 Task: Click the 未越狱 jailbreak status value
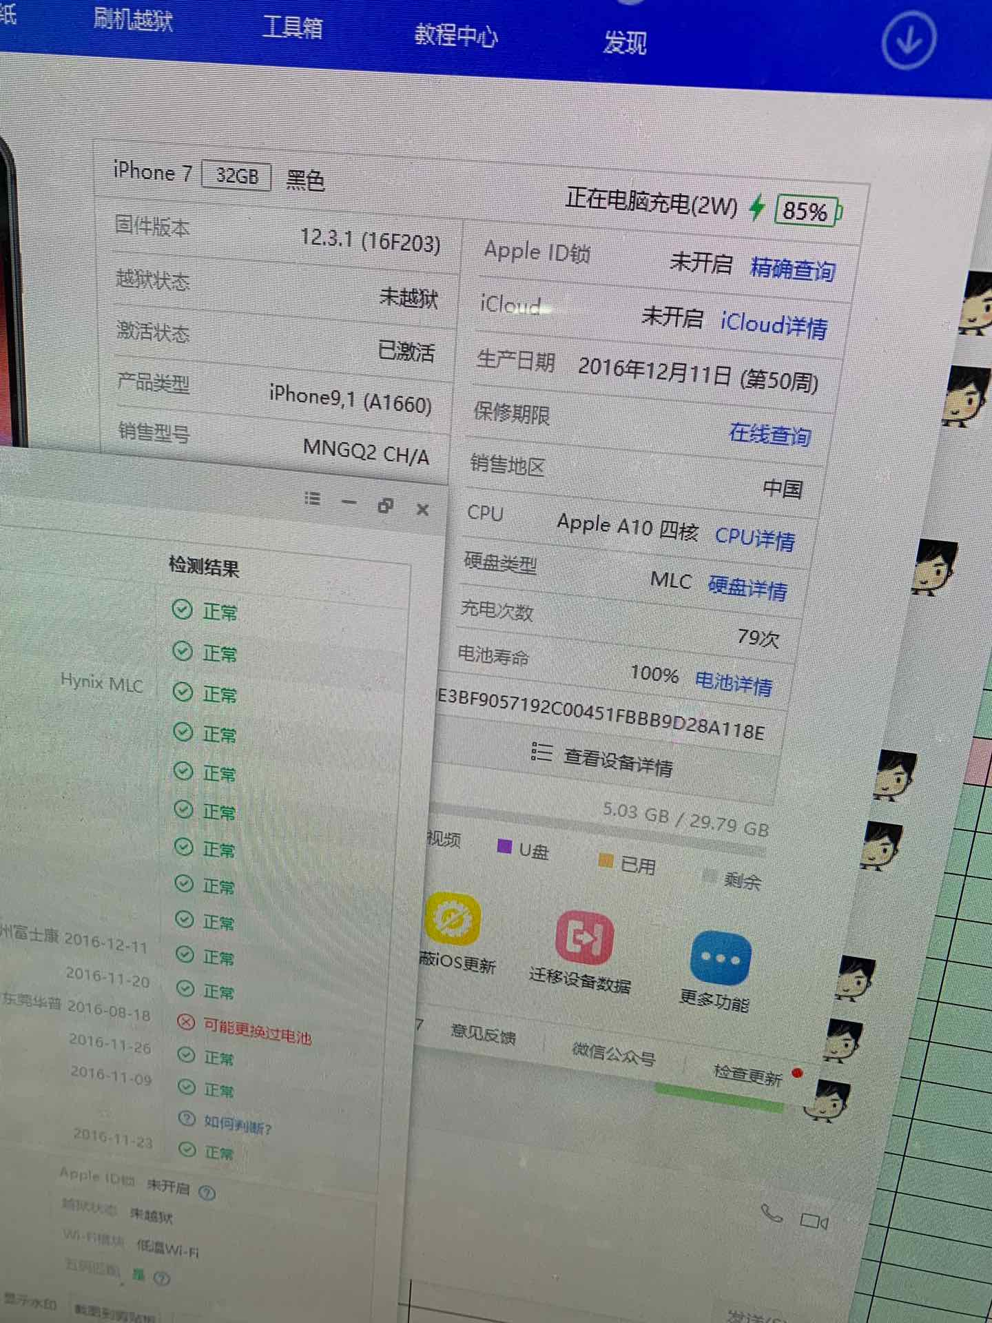[409, 298]
